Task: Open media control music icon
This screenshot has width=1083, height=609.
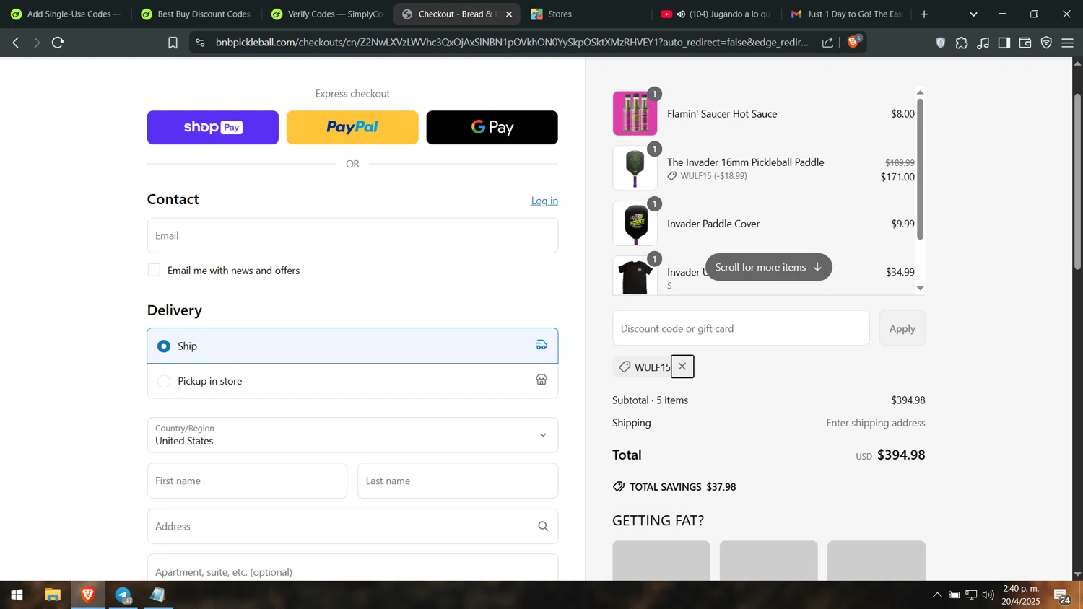Action: [x=983, y=43]
